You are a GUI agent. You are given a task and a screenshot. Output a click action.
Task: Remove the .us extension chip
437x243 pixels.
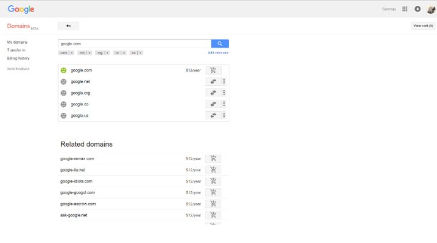[x=140, y=52]
